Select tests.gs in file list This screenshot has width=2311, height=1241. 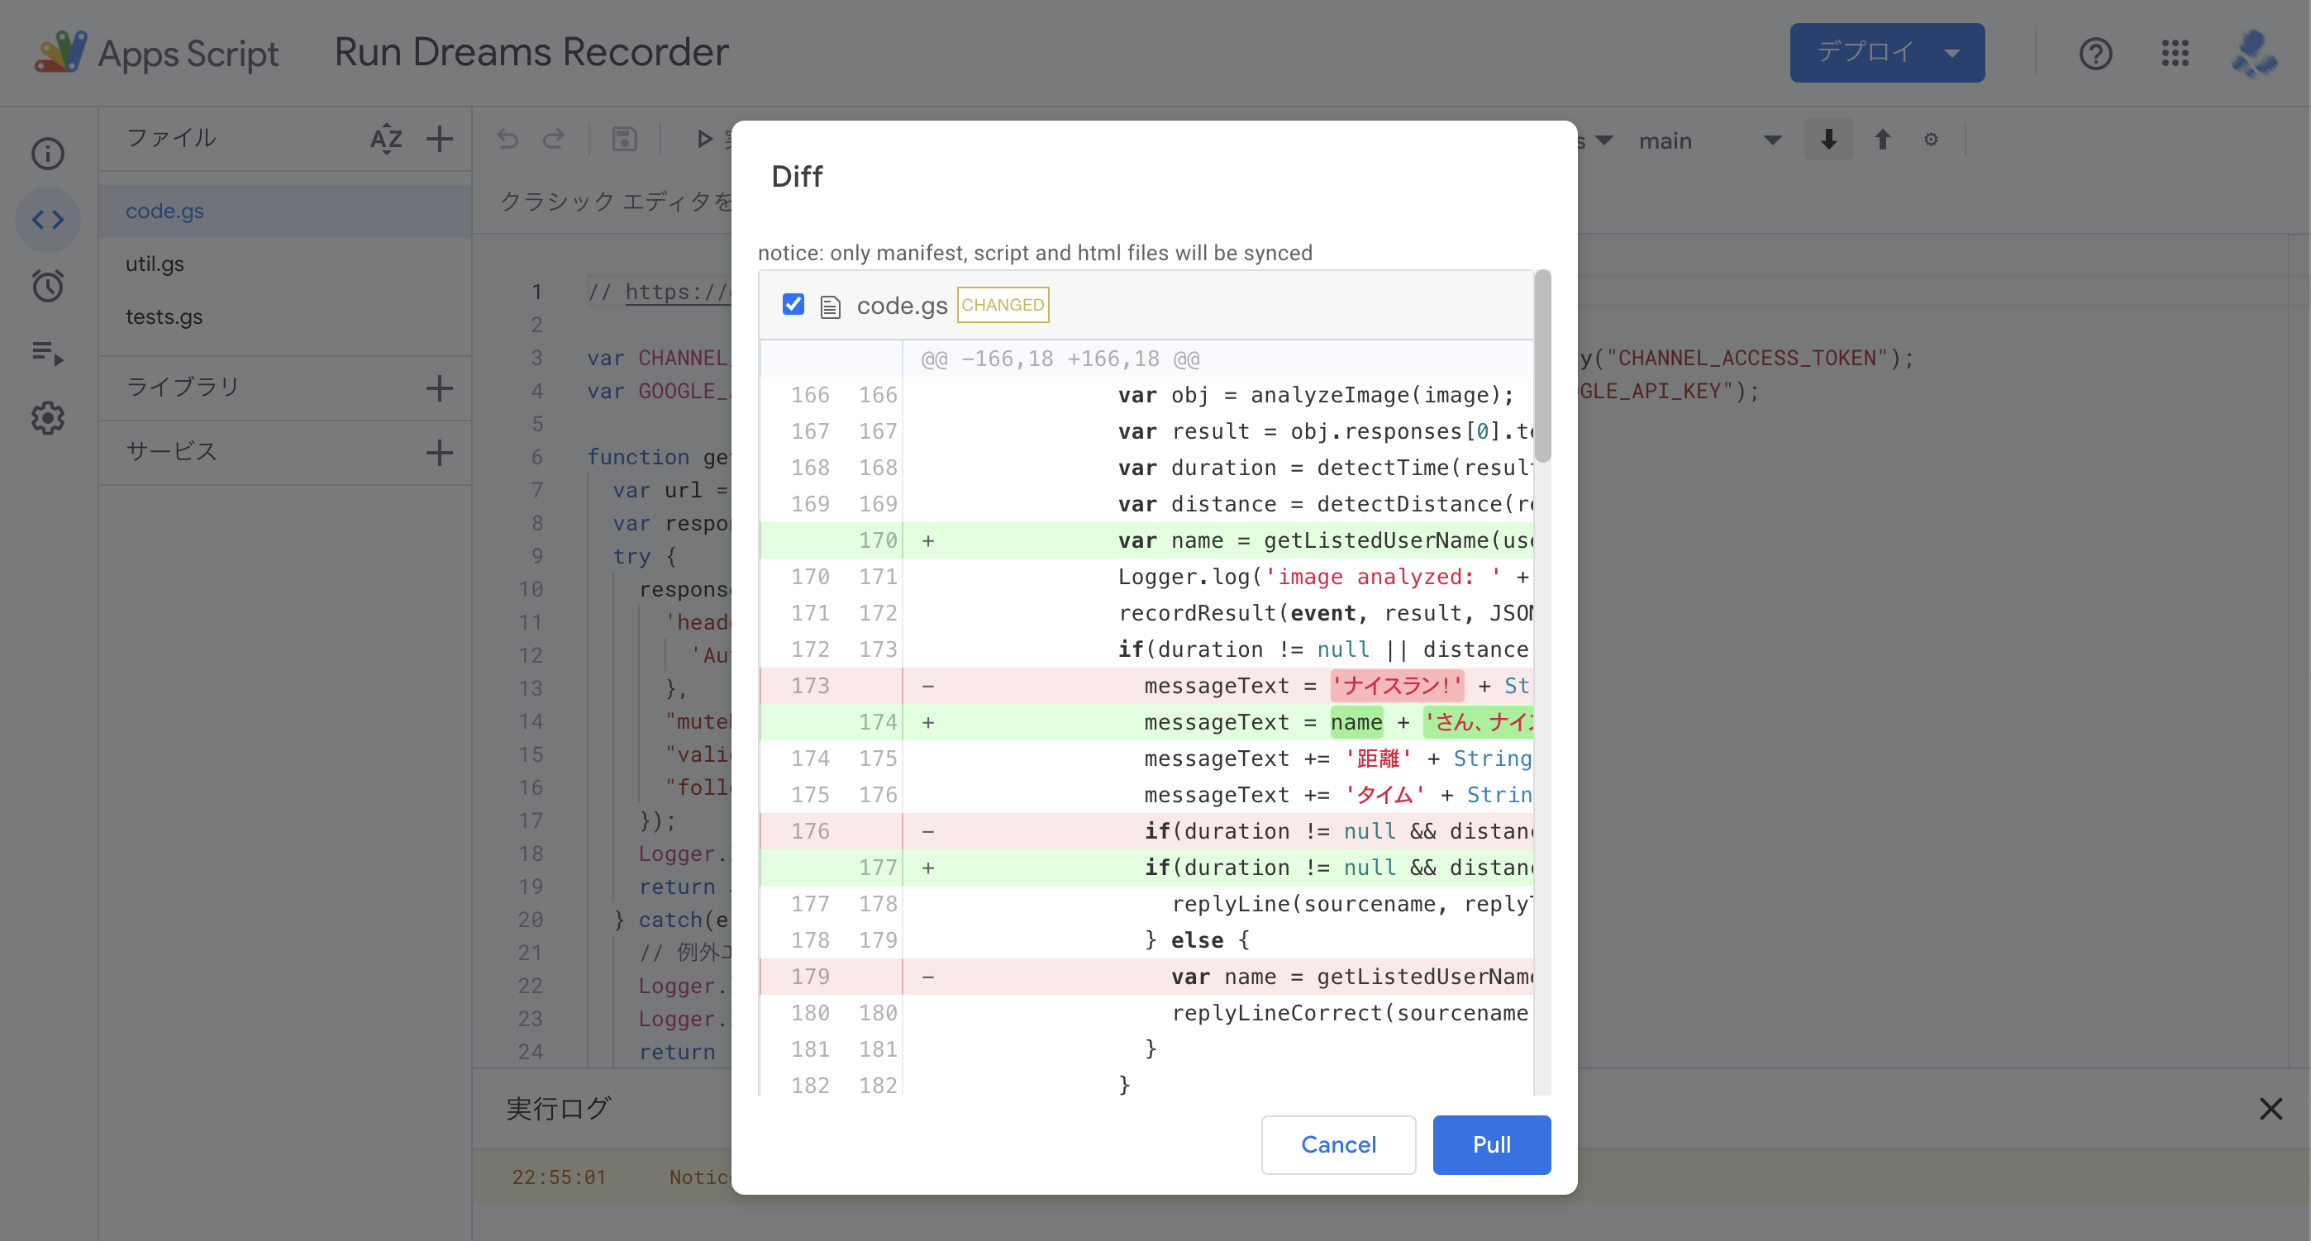pos(164,316)
